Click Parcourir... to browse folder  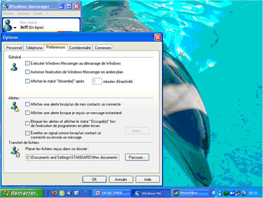coord(137,157)
